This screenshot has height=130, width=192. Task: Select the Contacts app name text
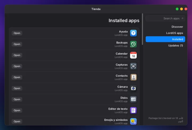(x=122, y=76)
